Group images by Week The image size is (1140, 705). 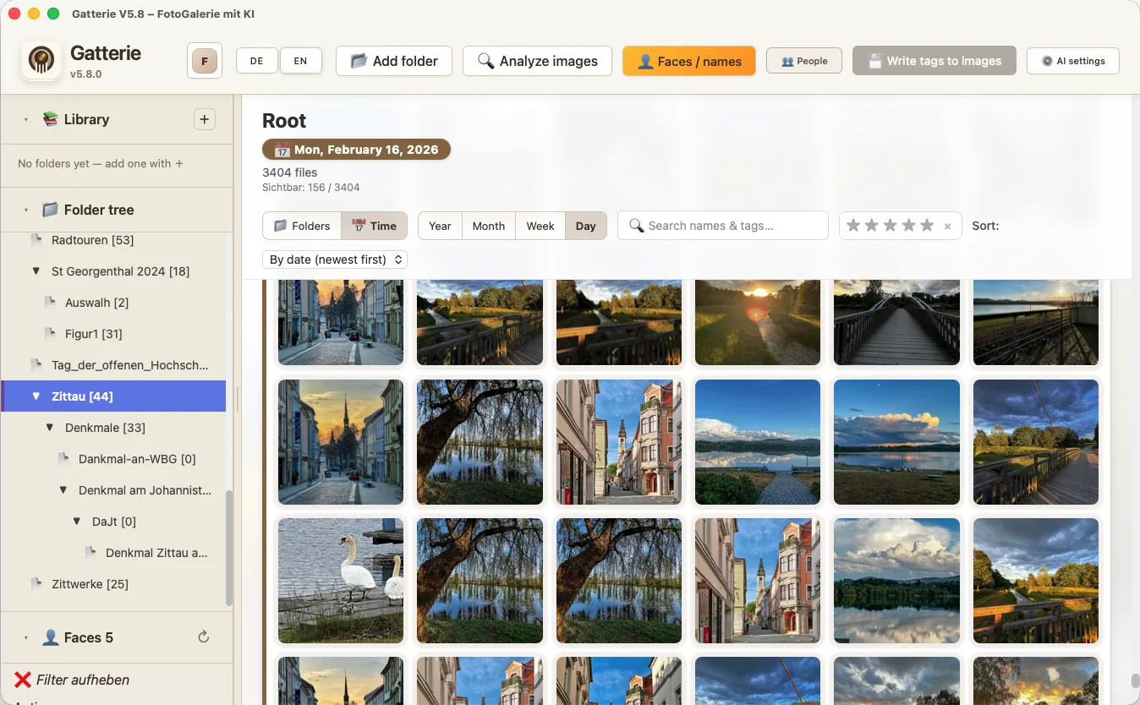(540, 226)
